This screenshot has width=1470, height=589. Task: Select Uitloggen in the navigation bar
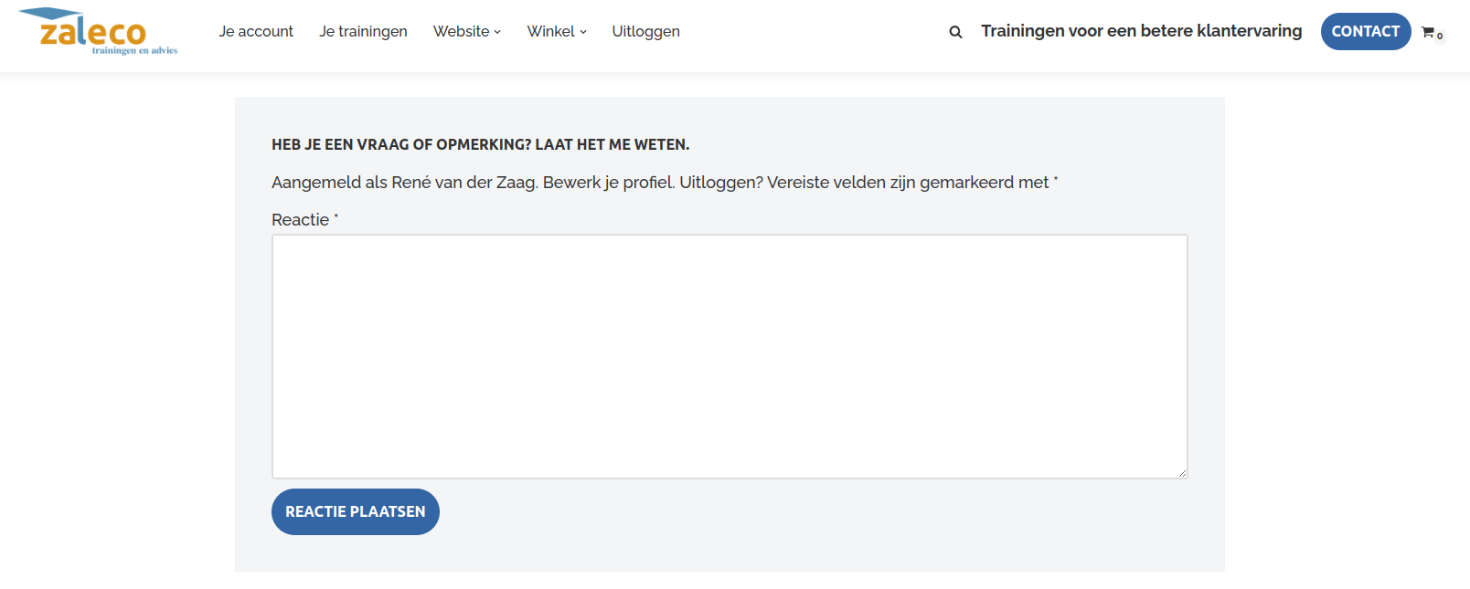tap(645, 32)
